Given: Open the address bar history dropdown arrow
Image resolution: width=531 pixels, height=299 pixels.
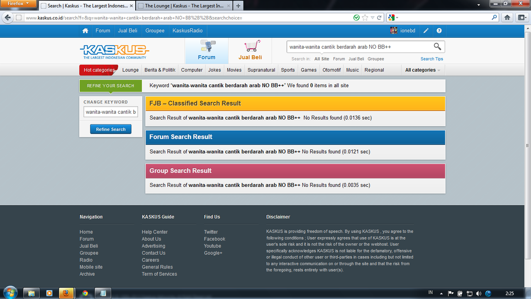Looking at the screenshot, I should (x=372, y=18).
